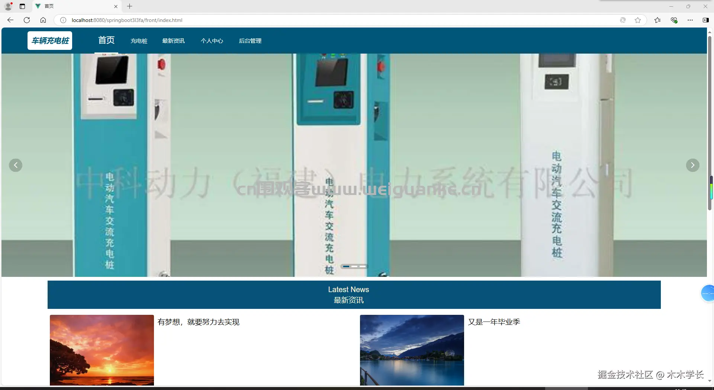Viewport: 714px width, 390px height.
Task: Jump to second carousel slide indicator
Action: [354, 266]
